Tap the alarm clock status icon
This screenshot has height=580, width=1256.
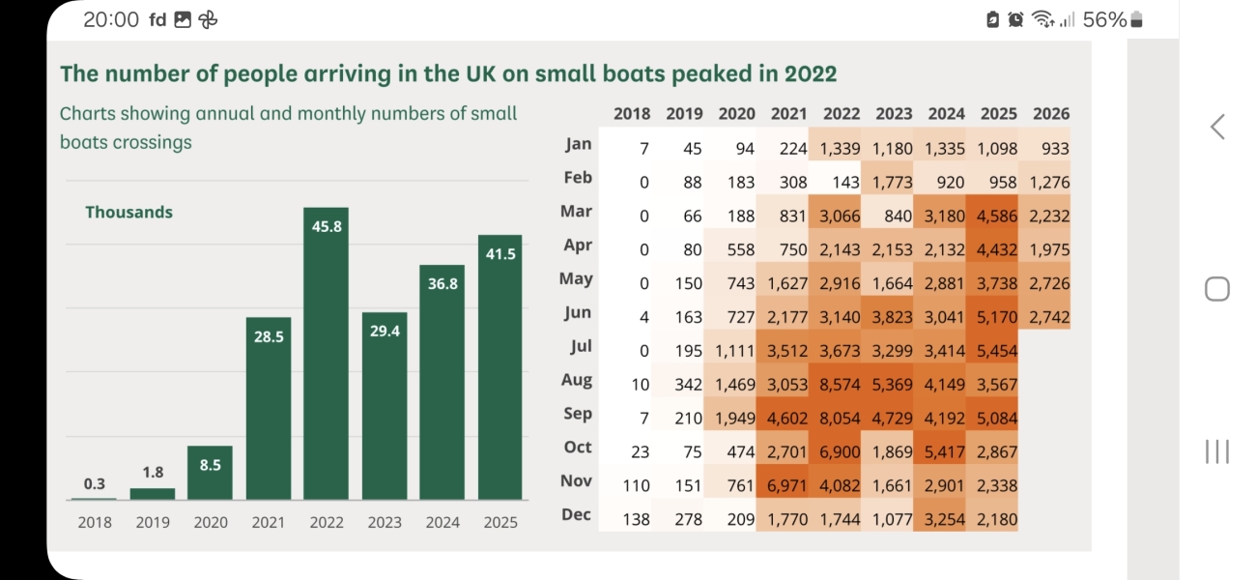pyautogui.click(x=1015, y=19)
